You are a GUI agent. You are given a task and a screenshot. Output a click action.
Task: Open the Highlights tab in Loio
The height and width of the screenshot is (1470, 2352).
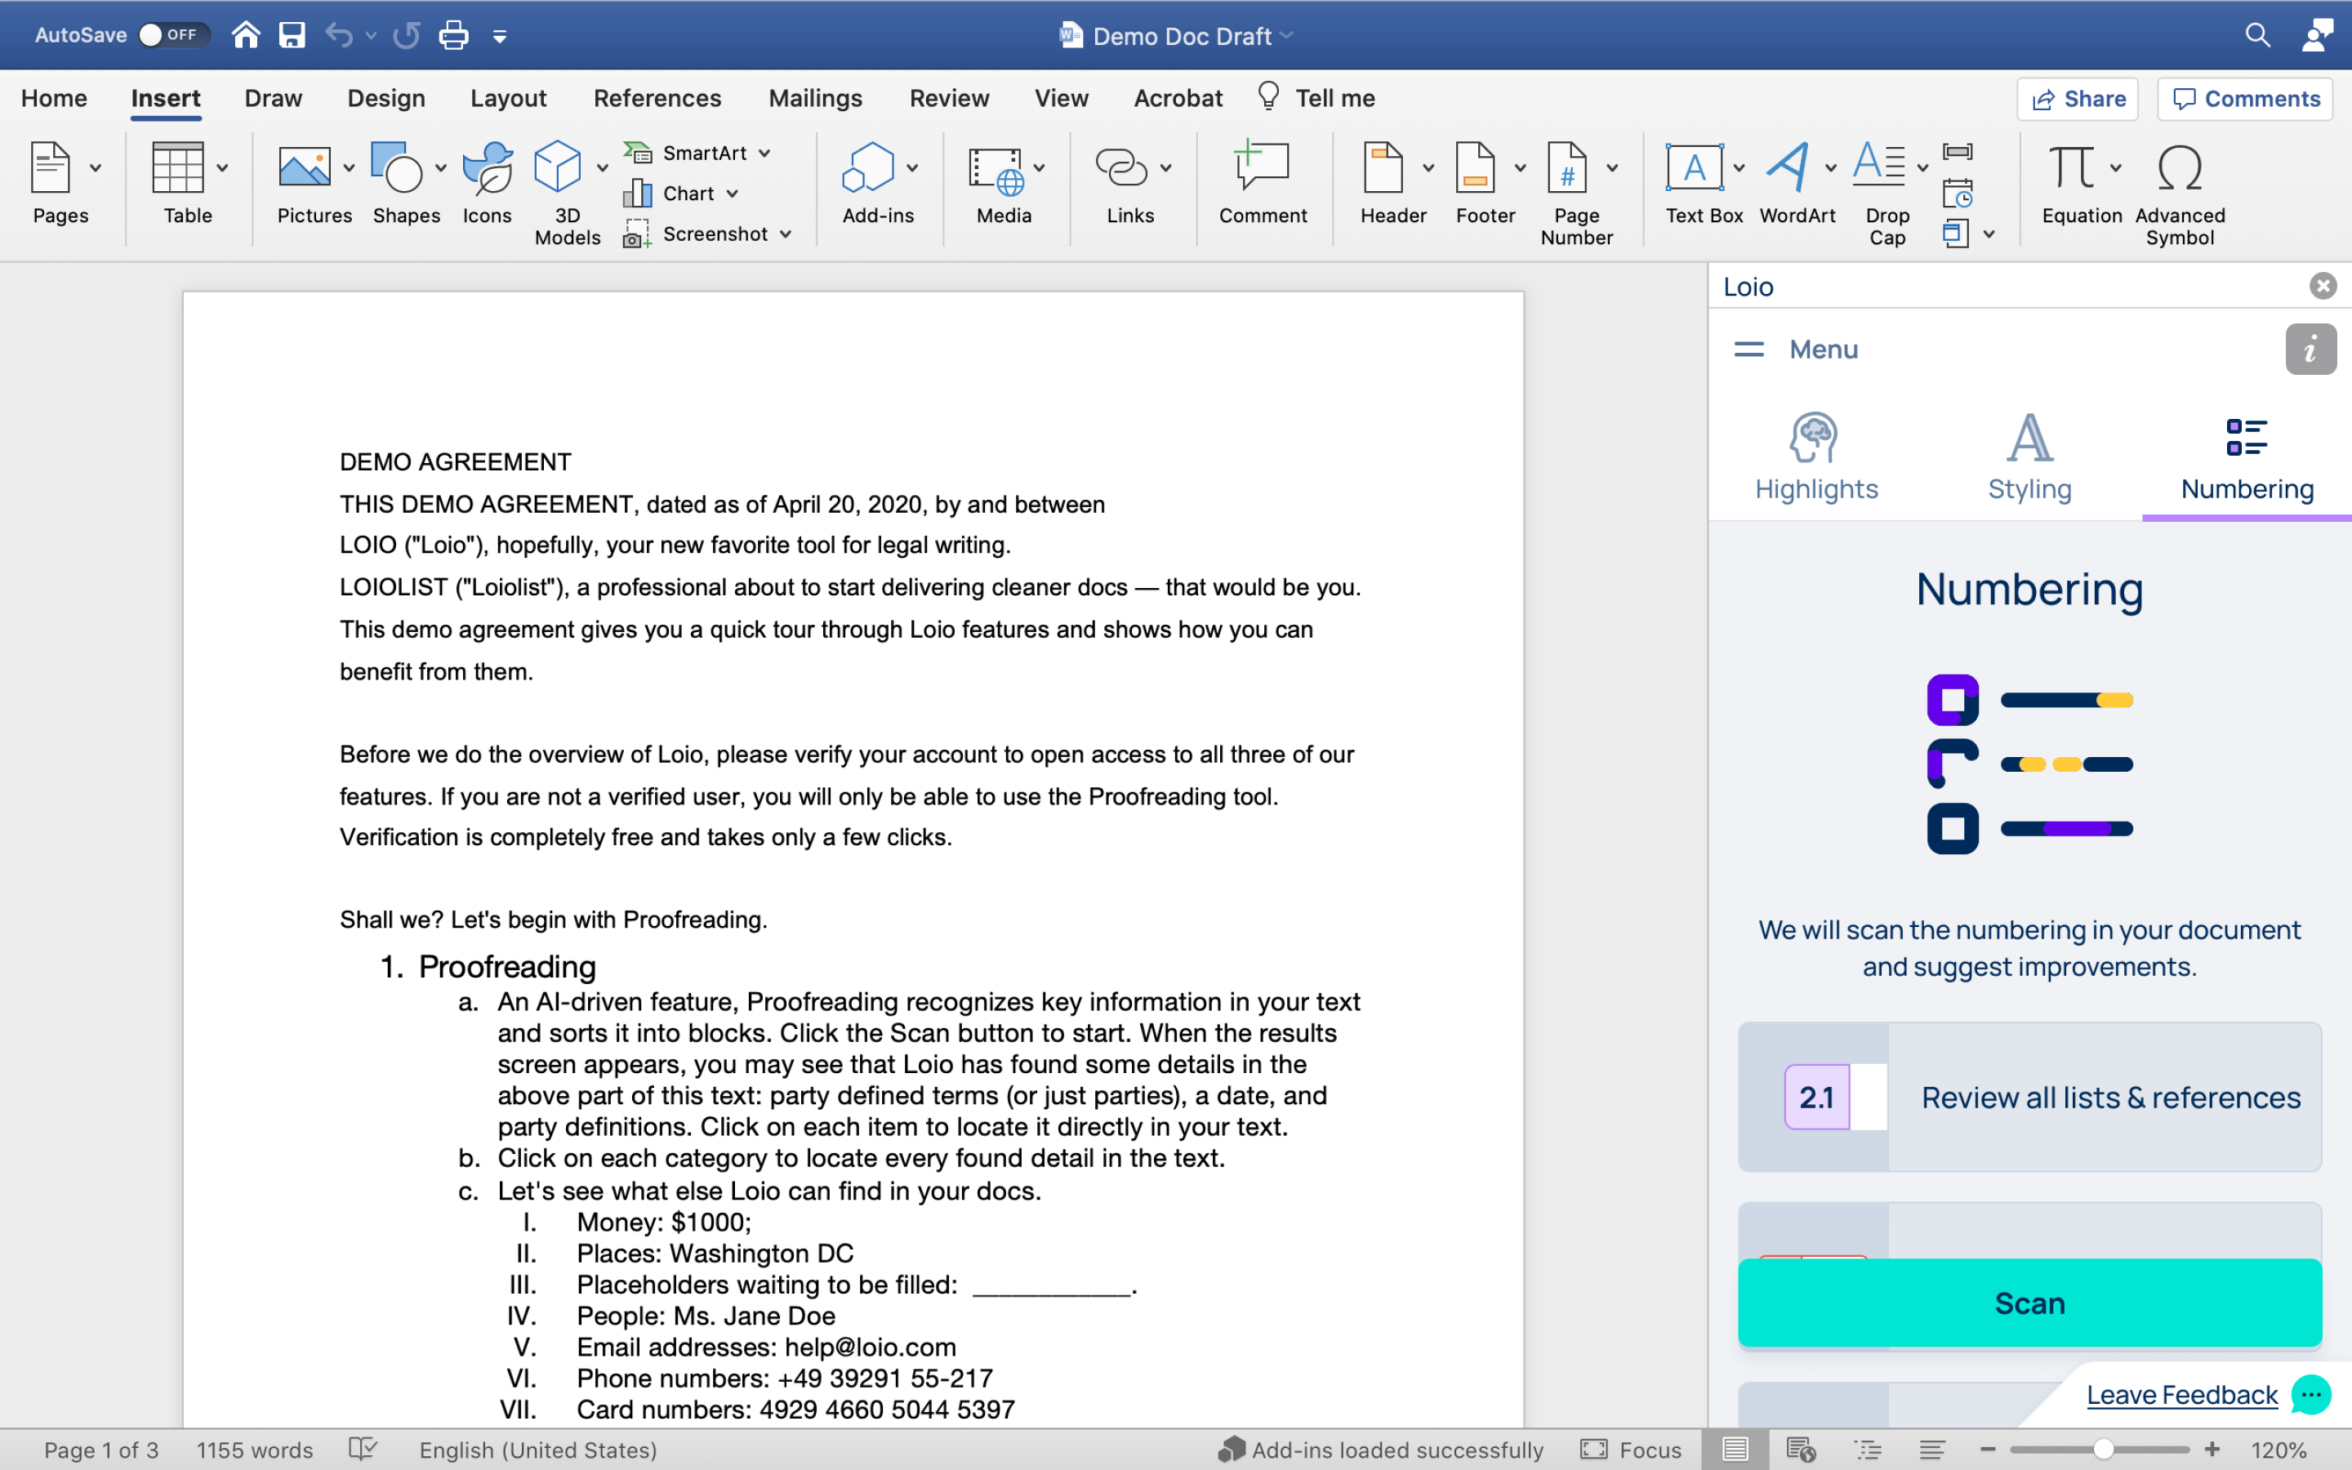pyautogui.click(x=1815, y=457)
